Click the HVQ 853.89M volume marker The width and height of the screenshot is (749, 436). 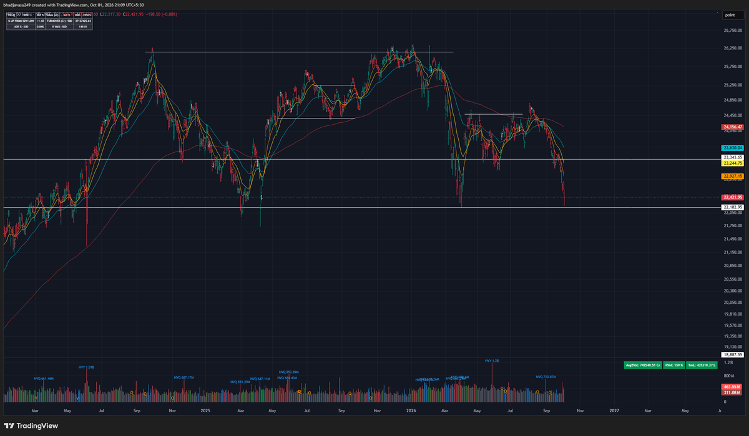[288, 372]
